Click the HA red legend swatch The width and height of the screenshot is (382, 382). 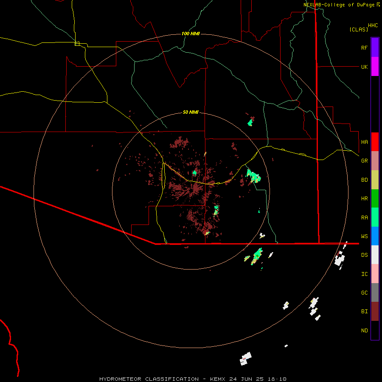tap(375, 142)
